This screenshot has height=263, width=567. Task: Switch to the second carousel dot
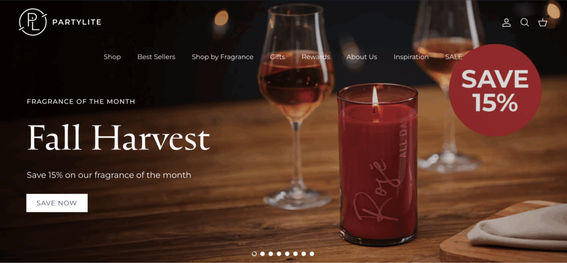262,254
